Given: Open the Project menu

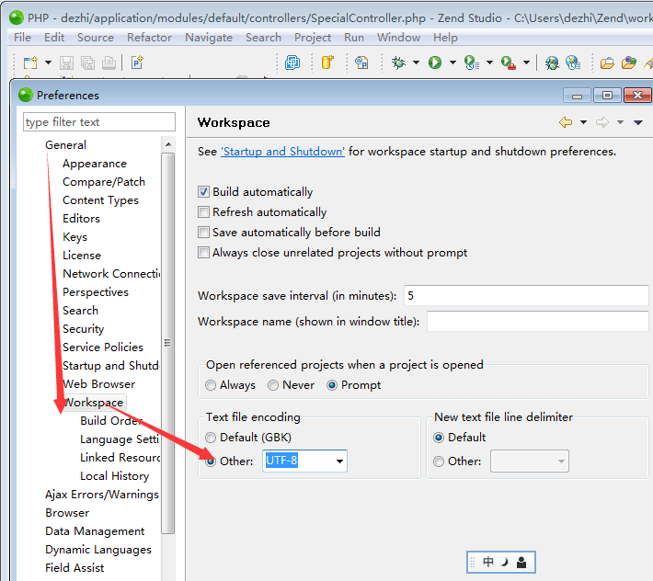Looking at the screenshot, I should [313, 38].
